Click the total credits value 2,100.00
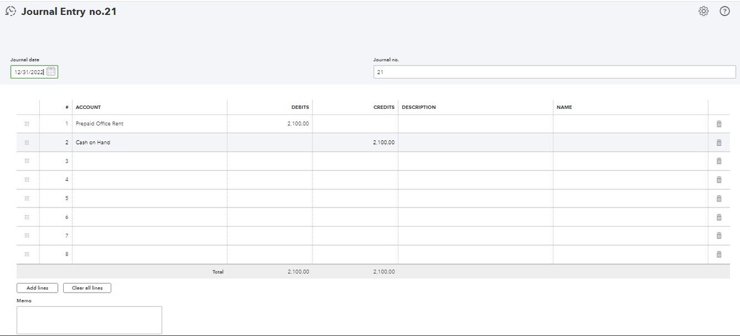The image size is (740, 336). click(384, 272)
